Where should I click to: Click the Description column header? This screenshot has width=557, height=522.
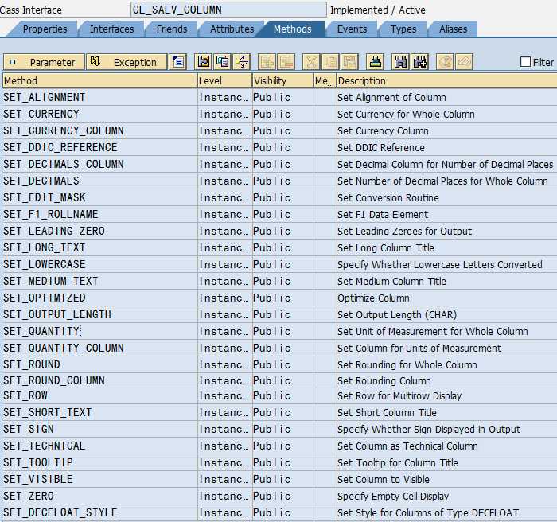point(446,80)
